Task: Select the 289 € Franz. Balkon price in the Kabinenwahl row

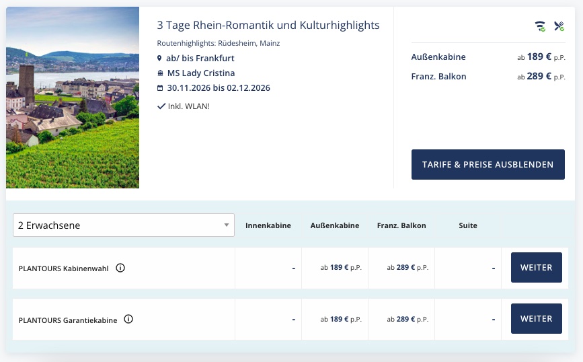Action: (407, 268)
